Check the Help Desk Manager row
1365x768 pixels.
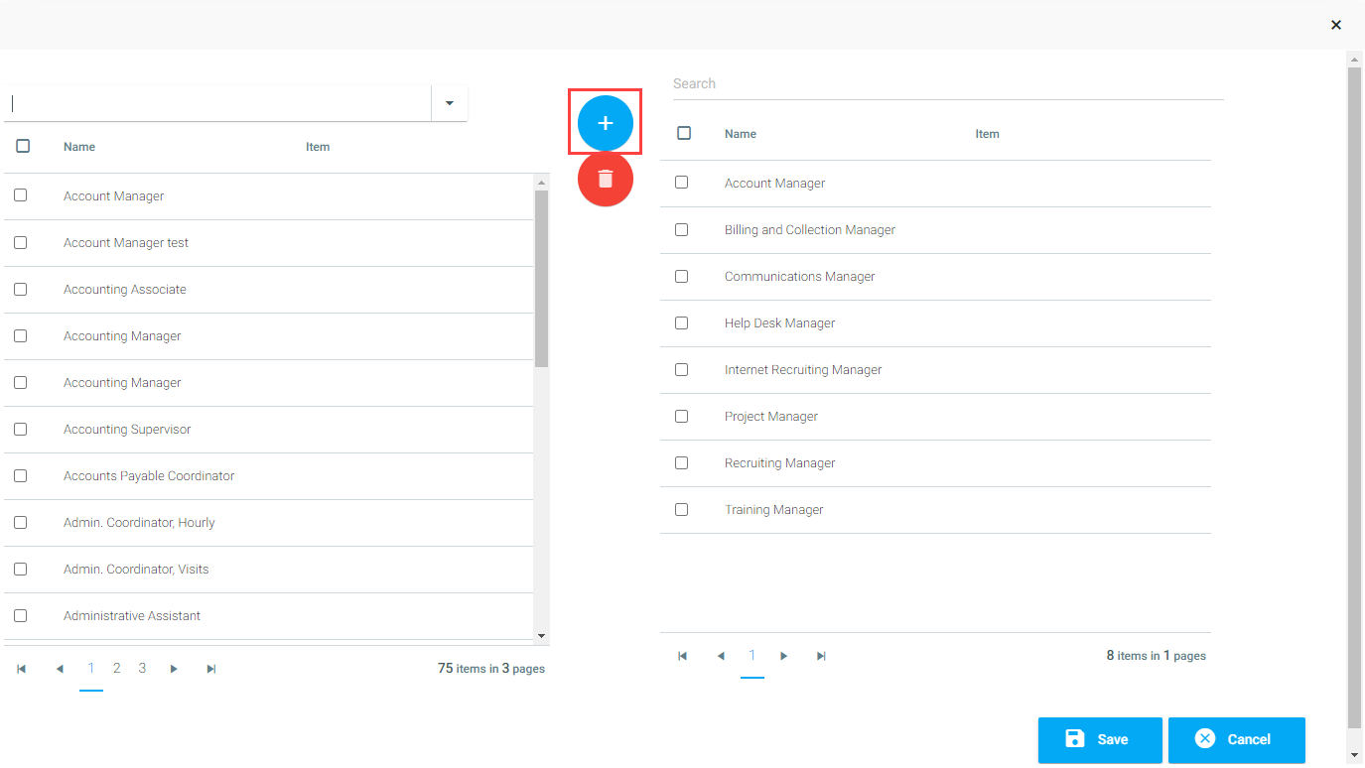pos(681,322)
